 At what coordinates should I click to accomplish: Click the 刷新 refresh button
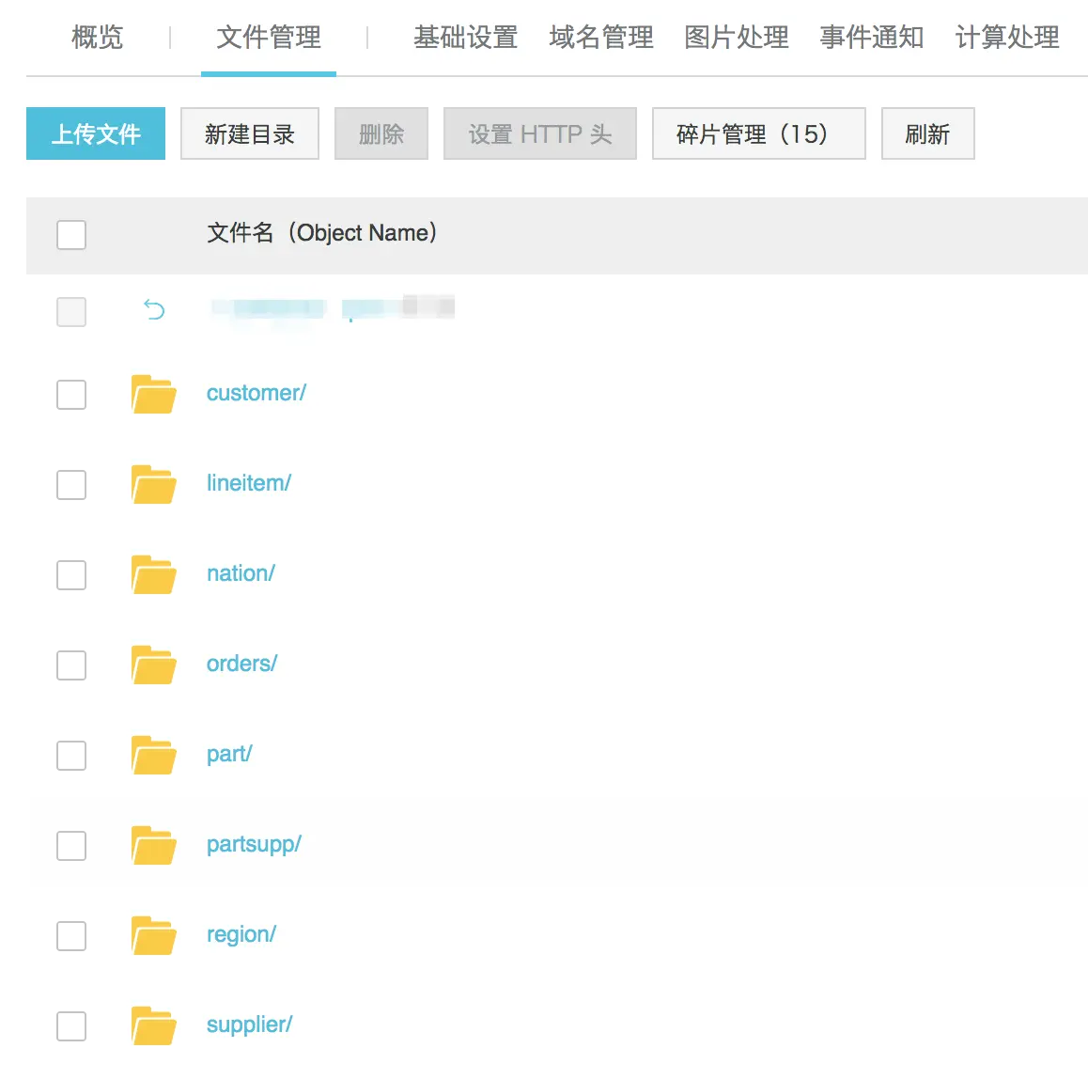[x=927, y=133]
